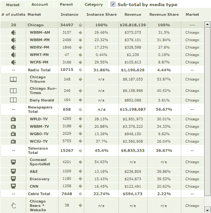Select the WBBM-TV revenue $3,376,222
Screen dimensions: 211x213
click(133, 126)
